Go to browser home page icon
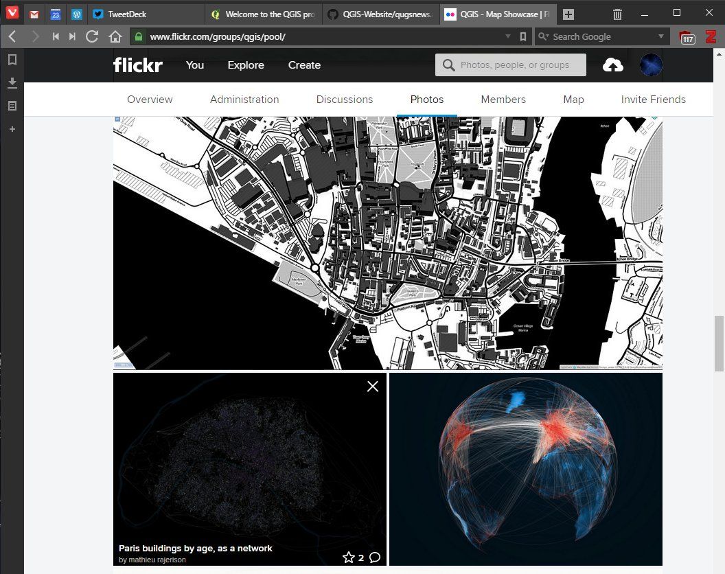 [x=115, y=36]
